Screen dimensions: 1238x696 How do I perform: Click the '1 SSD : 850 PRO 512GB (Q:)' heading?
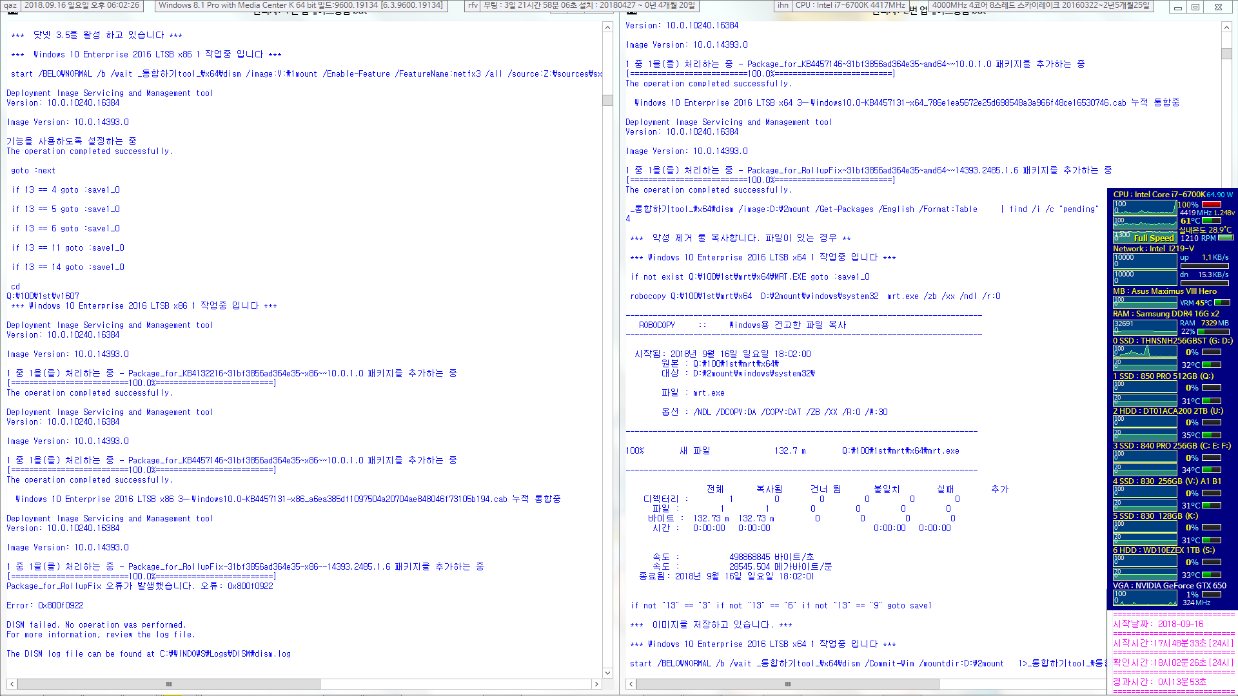1163,376
